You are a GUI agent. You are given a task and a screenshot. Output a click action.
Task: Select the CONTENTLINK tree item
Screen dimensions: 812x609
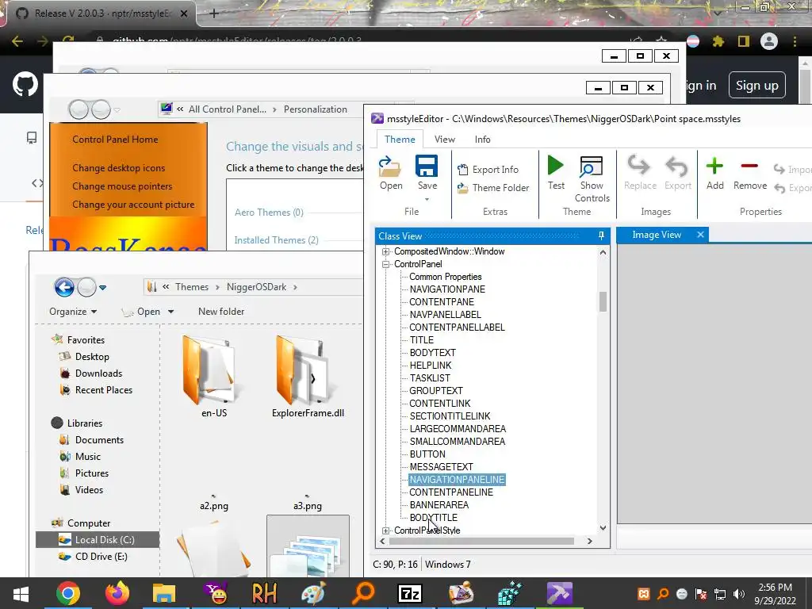click(x=439, y=404)
